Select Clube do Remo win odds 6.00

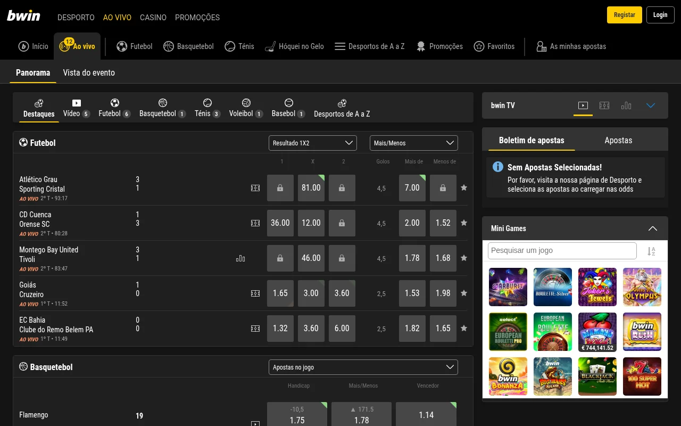point(342,329)
